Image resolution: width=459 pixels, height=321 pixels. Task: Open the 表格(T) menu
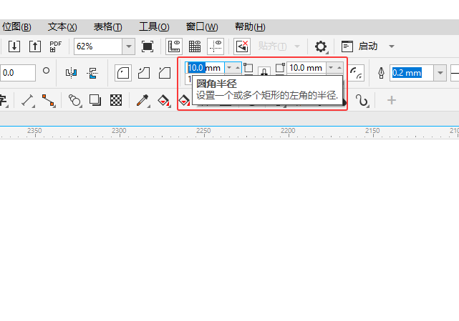(x=107, y=27)
